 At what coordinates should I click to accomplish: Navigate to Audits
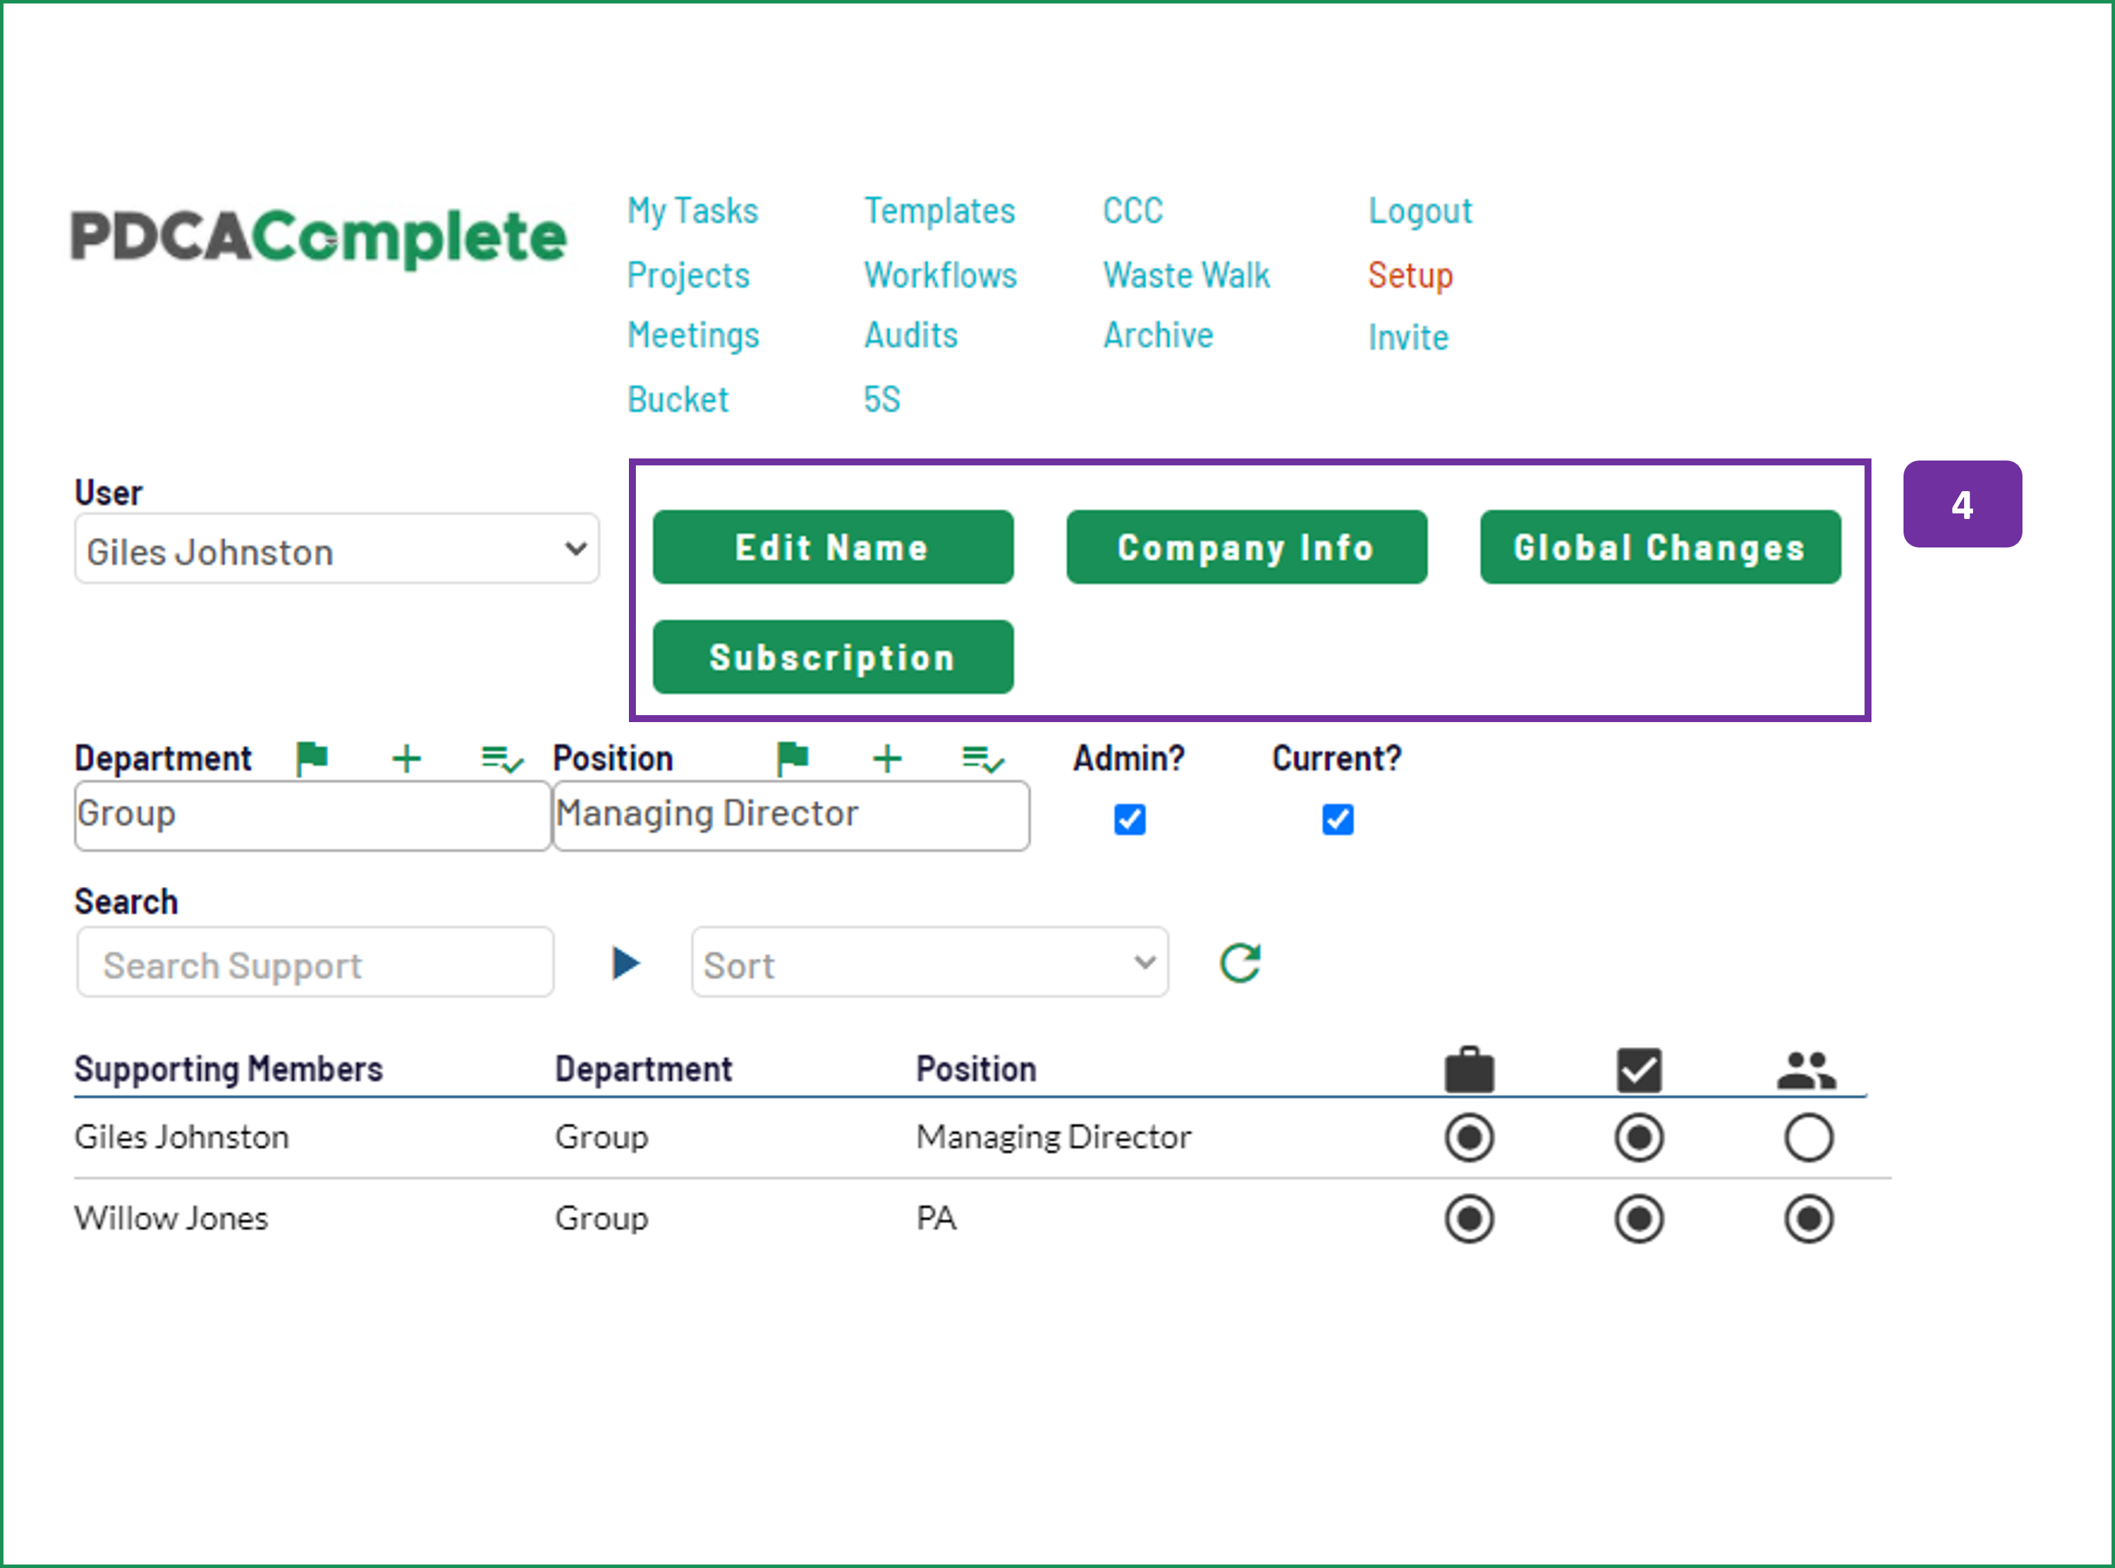click(x=911, y=335)
